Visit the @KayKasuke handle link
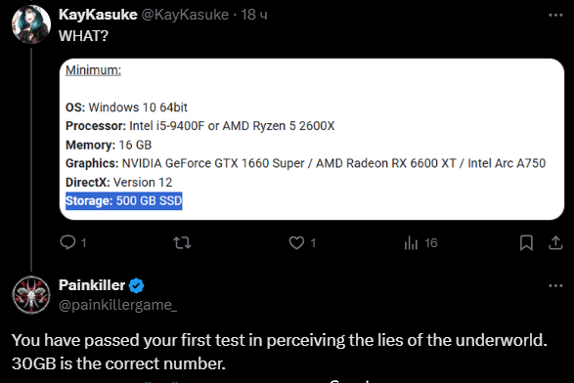 click(185, 15)
